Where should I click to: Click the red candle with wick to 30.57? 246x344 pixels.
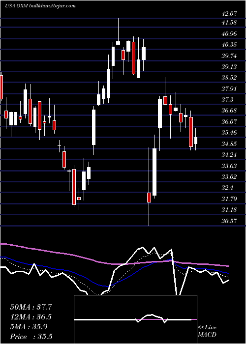coord(149,187)
